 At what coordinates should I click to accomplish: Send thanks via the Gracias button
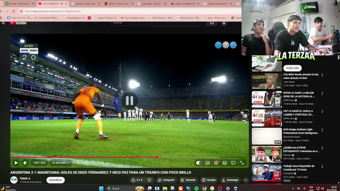pos(209,180)
